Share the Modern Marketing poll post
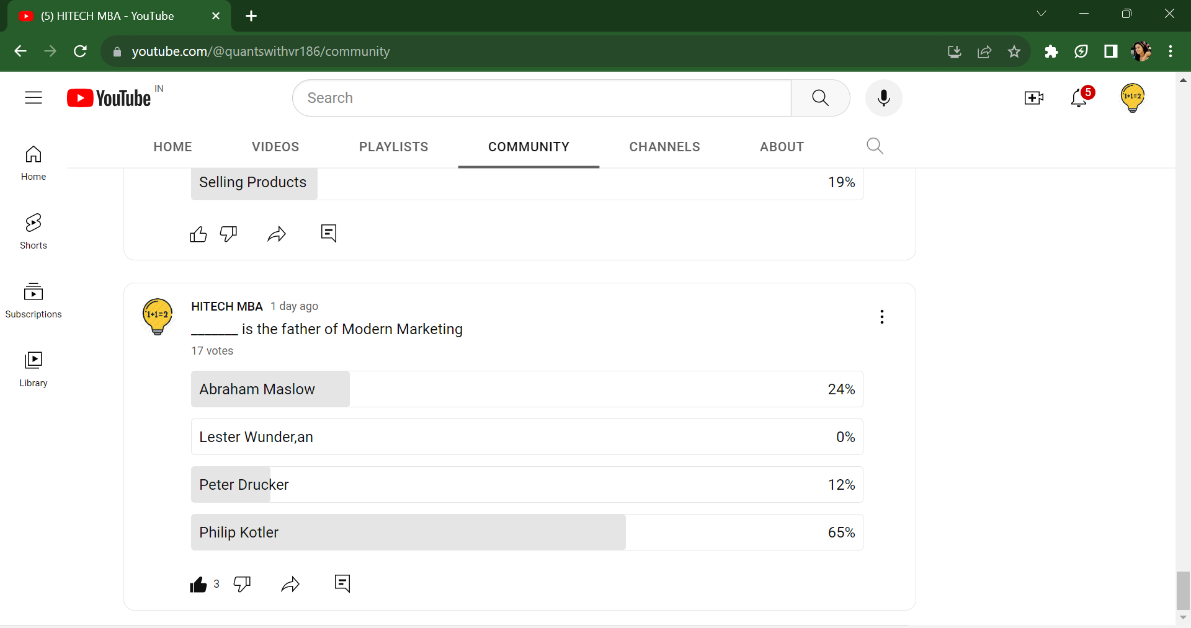This screenshot has width=1191, height=628. [x=290, y=584]
